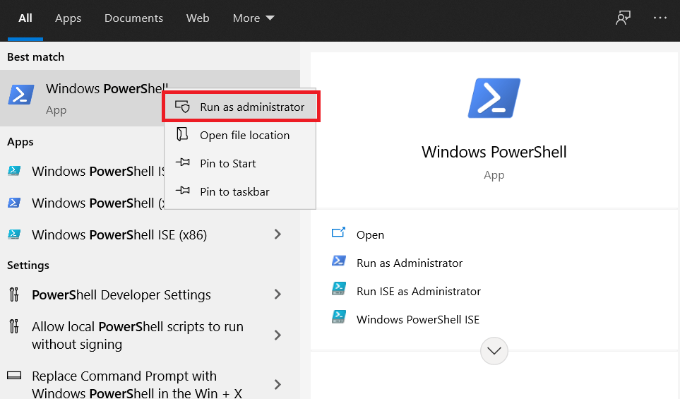This screenshot has height=399, width=680.
Task: Click the taskbar icon beside Replace Command Prompt
Action: (x=14, y=375)
